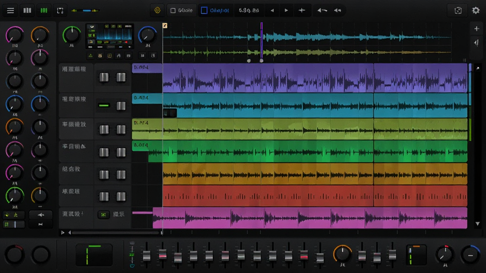Screen dimensions: 486x273
Task: Toggle the blue-outlined checkbox button in the top bar
Action: pyautogui.click(x=215, y=10)
